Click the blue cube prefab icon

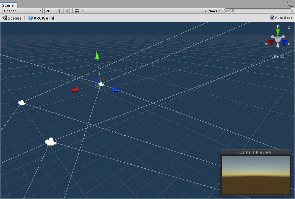[x=30, y=18]
